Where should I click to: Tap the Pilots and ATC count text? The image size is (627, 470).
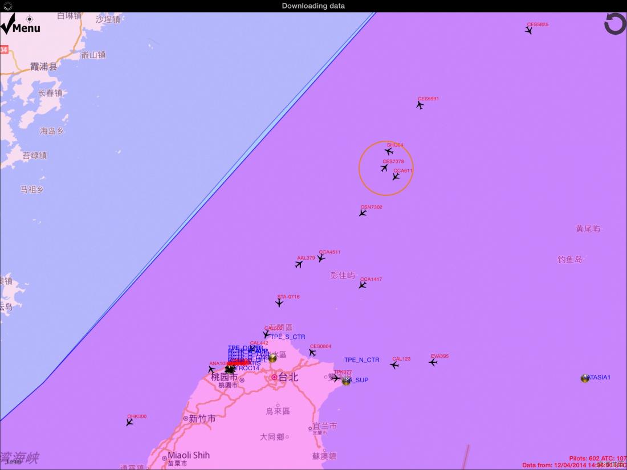[x=598, y=459]
